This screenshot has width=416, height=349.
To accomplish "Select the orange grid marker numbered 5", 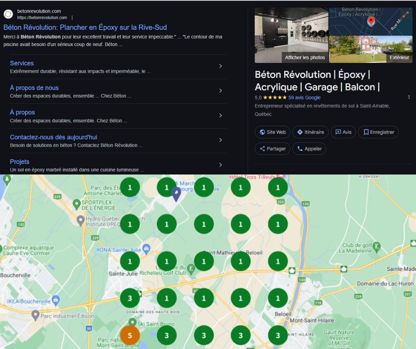I will click(130, 335).
